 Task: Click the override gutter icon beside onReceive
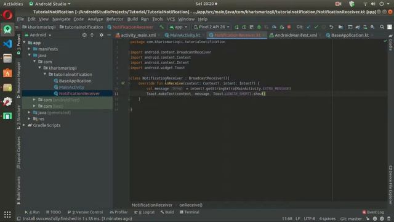point(123,83)
